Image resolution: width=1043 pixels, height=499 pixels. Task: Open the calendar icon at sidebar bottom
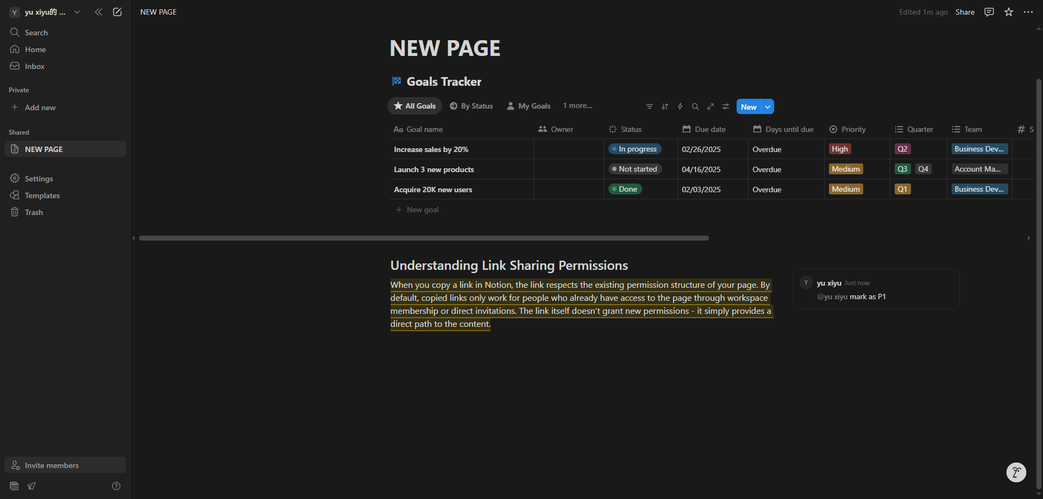15,486
